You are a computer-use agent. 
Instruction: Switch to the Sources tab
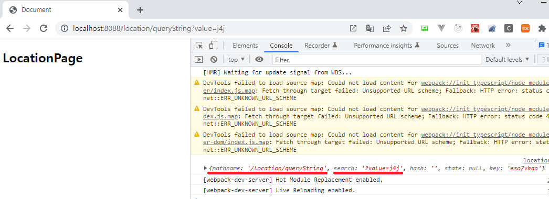pos(448,46)
